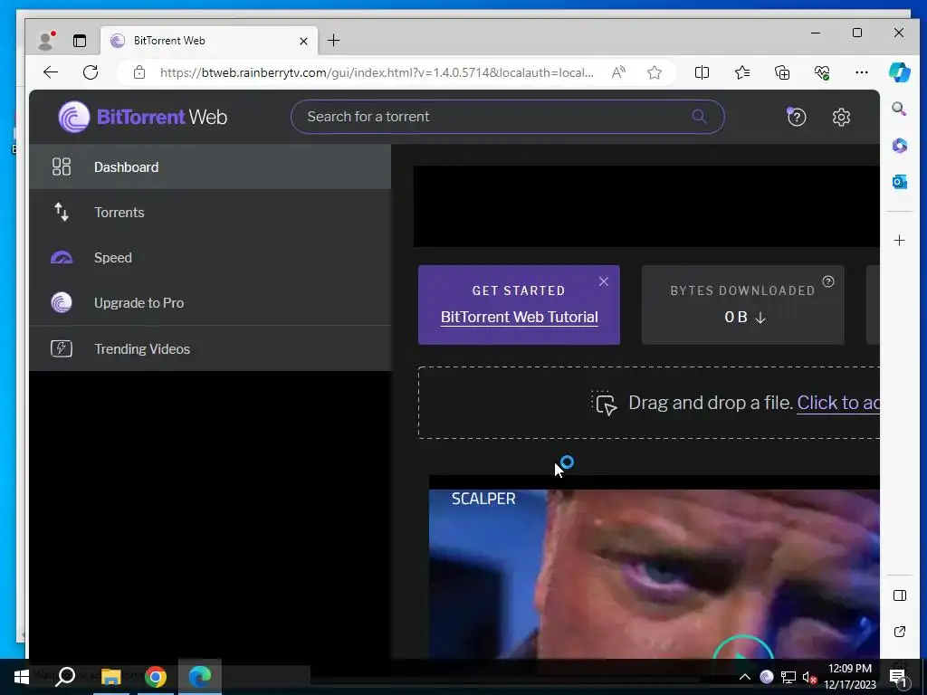Click the search magnifier icon in torrent search
The height and width of the screenshot is (695, 927).
pos(699,117)
